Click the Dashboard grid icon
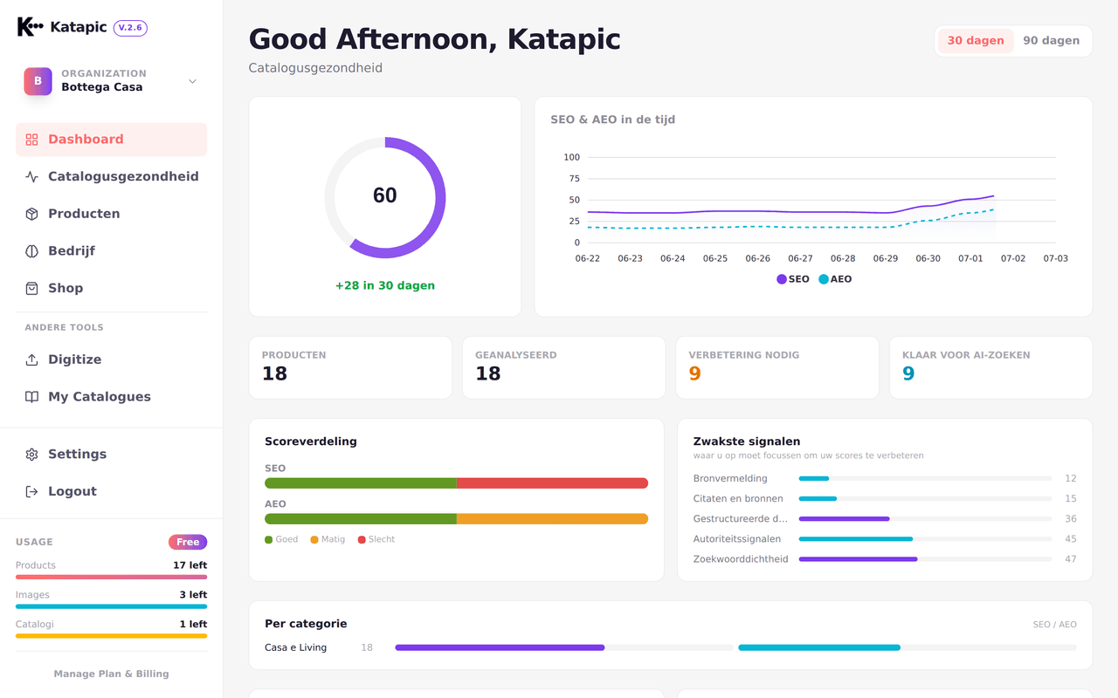 32,140
